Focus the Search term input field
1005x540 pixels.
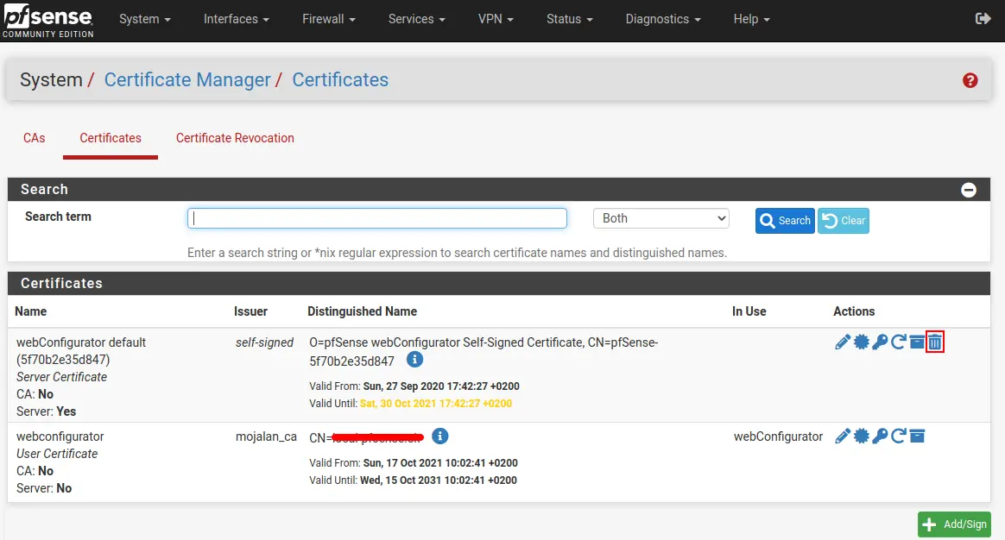click(376, 218)
